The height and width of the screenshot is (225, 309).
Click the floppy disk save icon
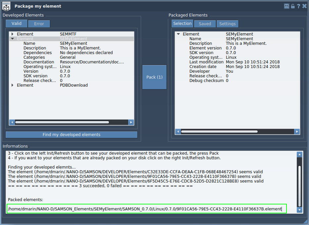point(286,6)
